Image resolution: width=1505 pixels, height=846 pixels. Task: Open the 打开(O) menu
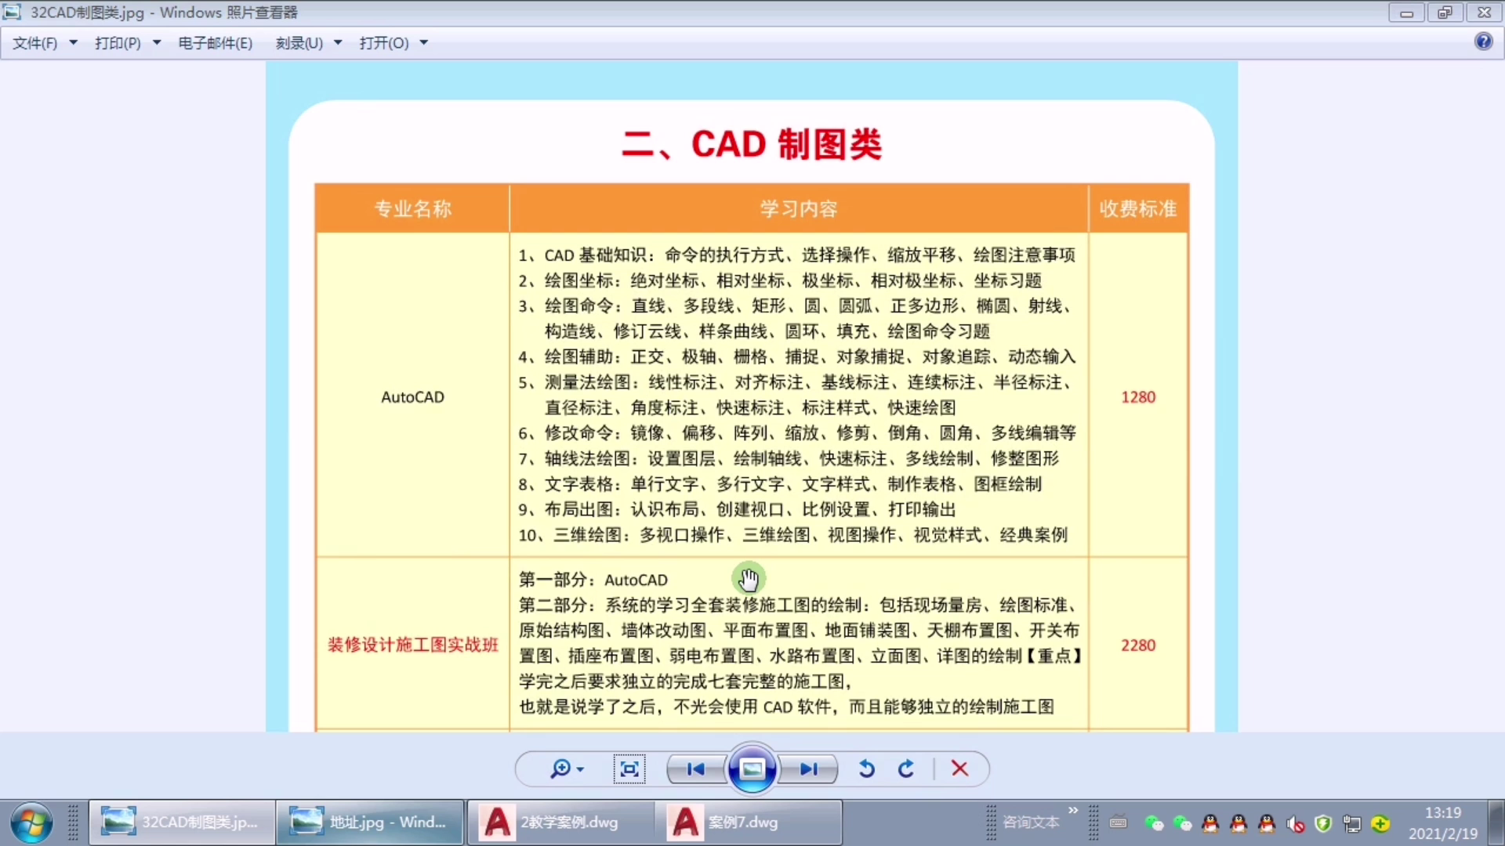[x=384, y=43]
